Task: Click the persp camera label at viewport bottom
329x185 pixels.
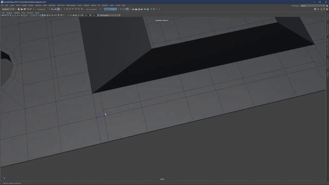Action: [162, 179]
